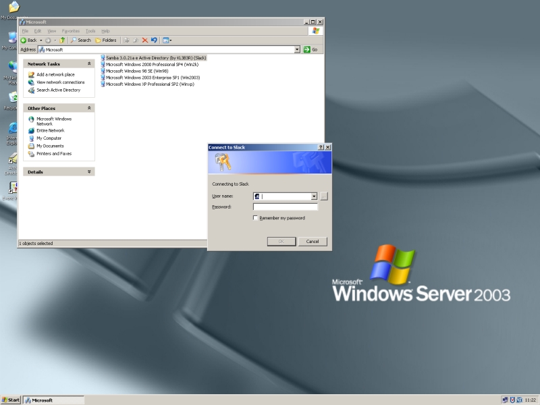This screenshot has width=540, height=405.
Task: Collapse the Network Tasks panel
Action: click(89, 63)
